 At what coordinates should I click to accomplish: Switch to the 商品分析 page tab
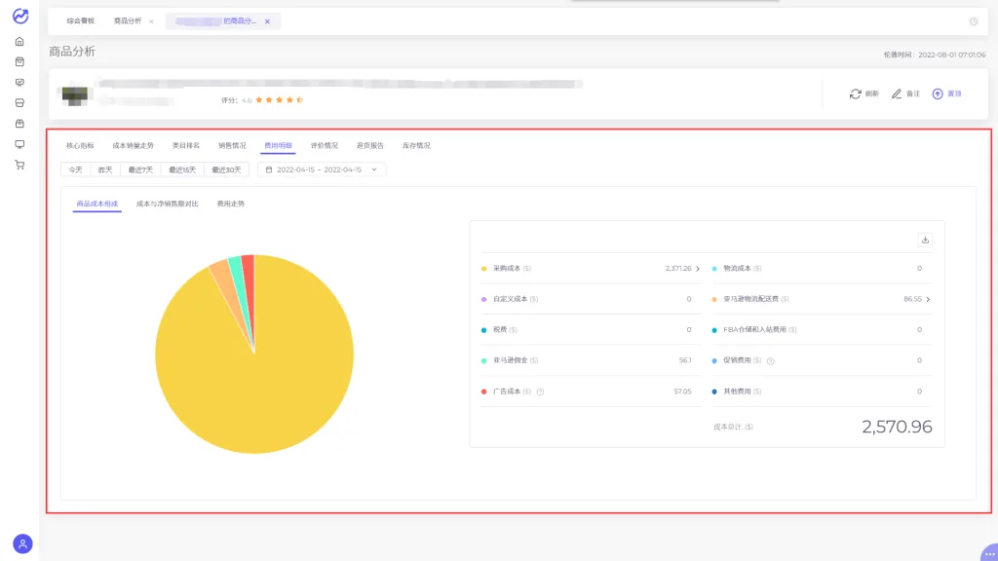[x=128, y=21]
